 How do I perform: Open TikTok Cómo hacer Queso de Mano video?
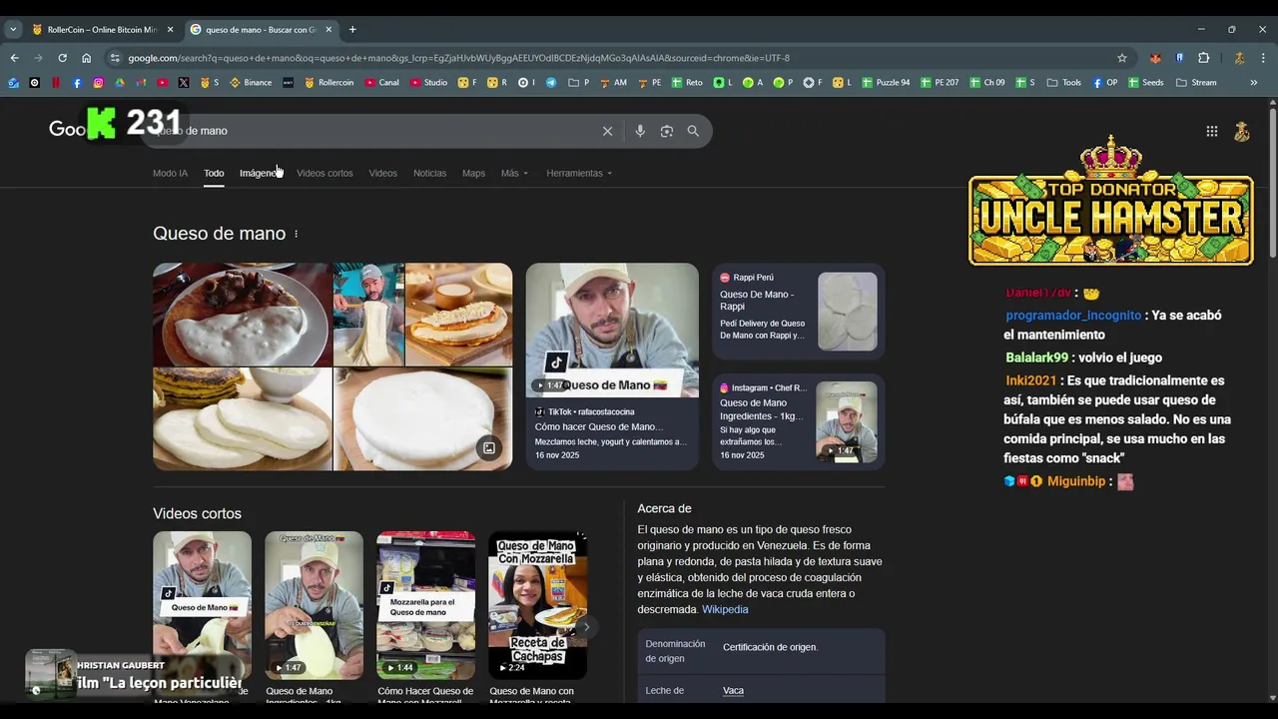612,366
